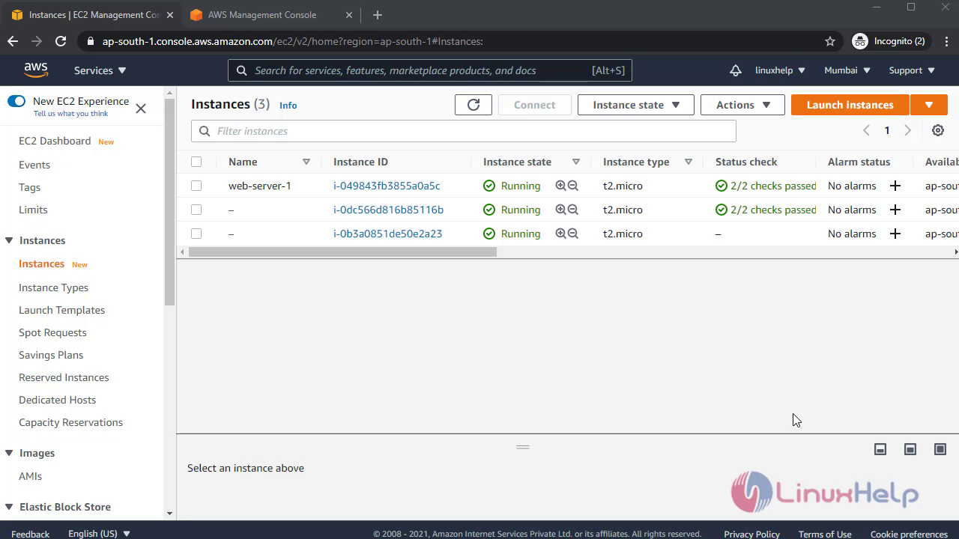
Task: Check the web-server-1 instance checkbox
Action: (196, 186)
